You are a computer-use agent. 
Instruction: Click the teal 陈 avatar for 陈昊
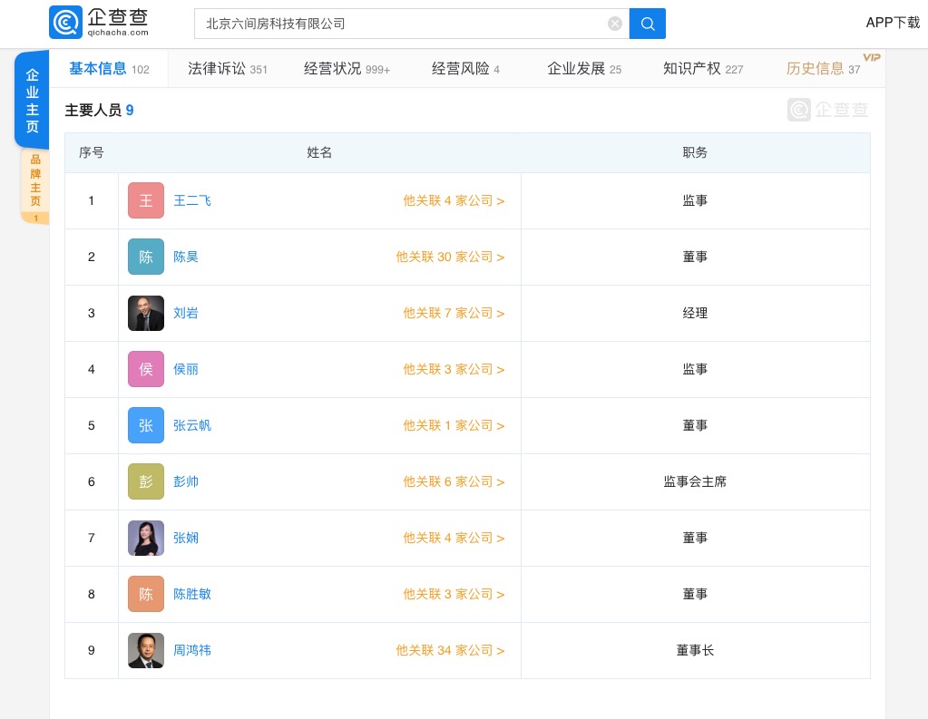coord(146,257)
